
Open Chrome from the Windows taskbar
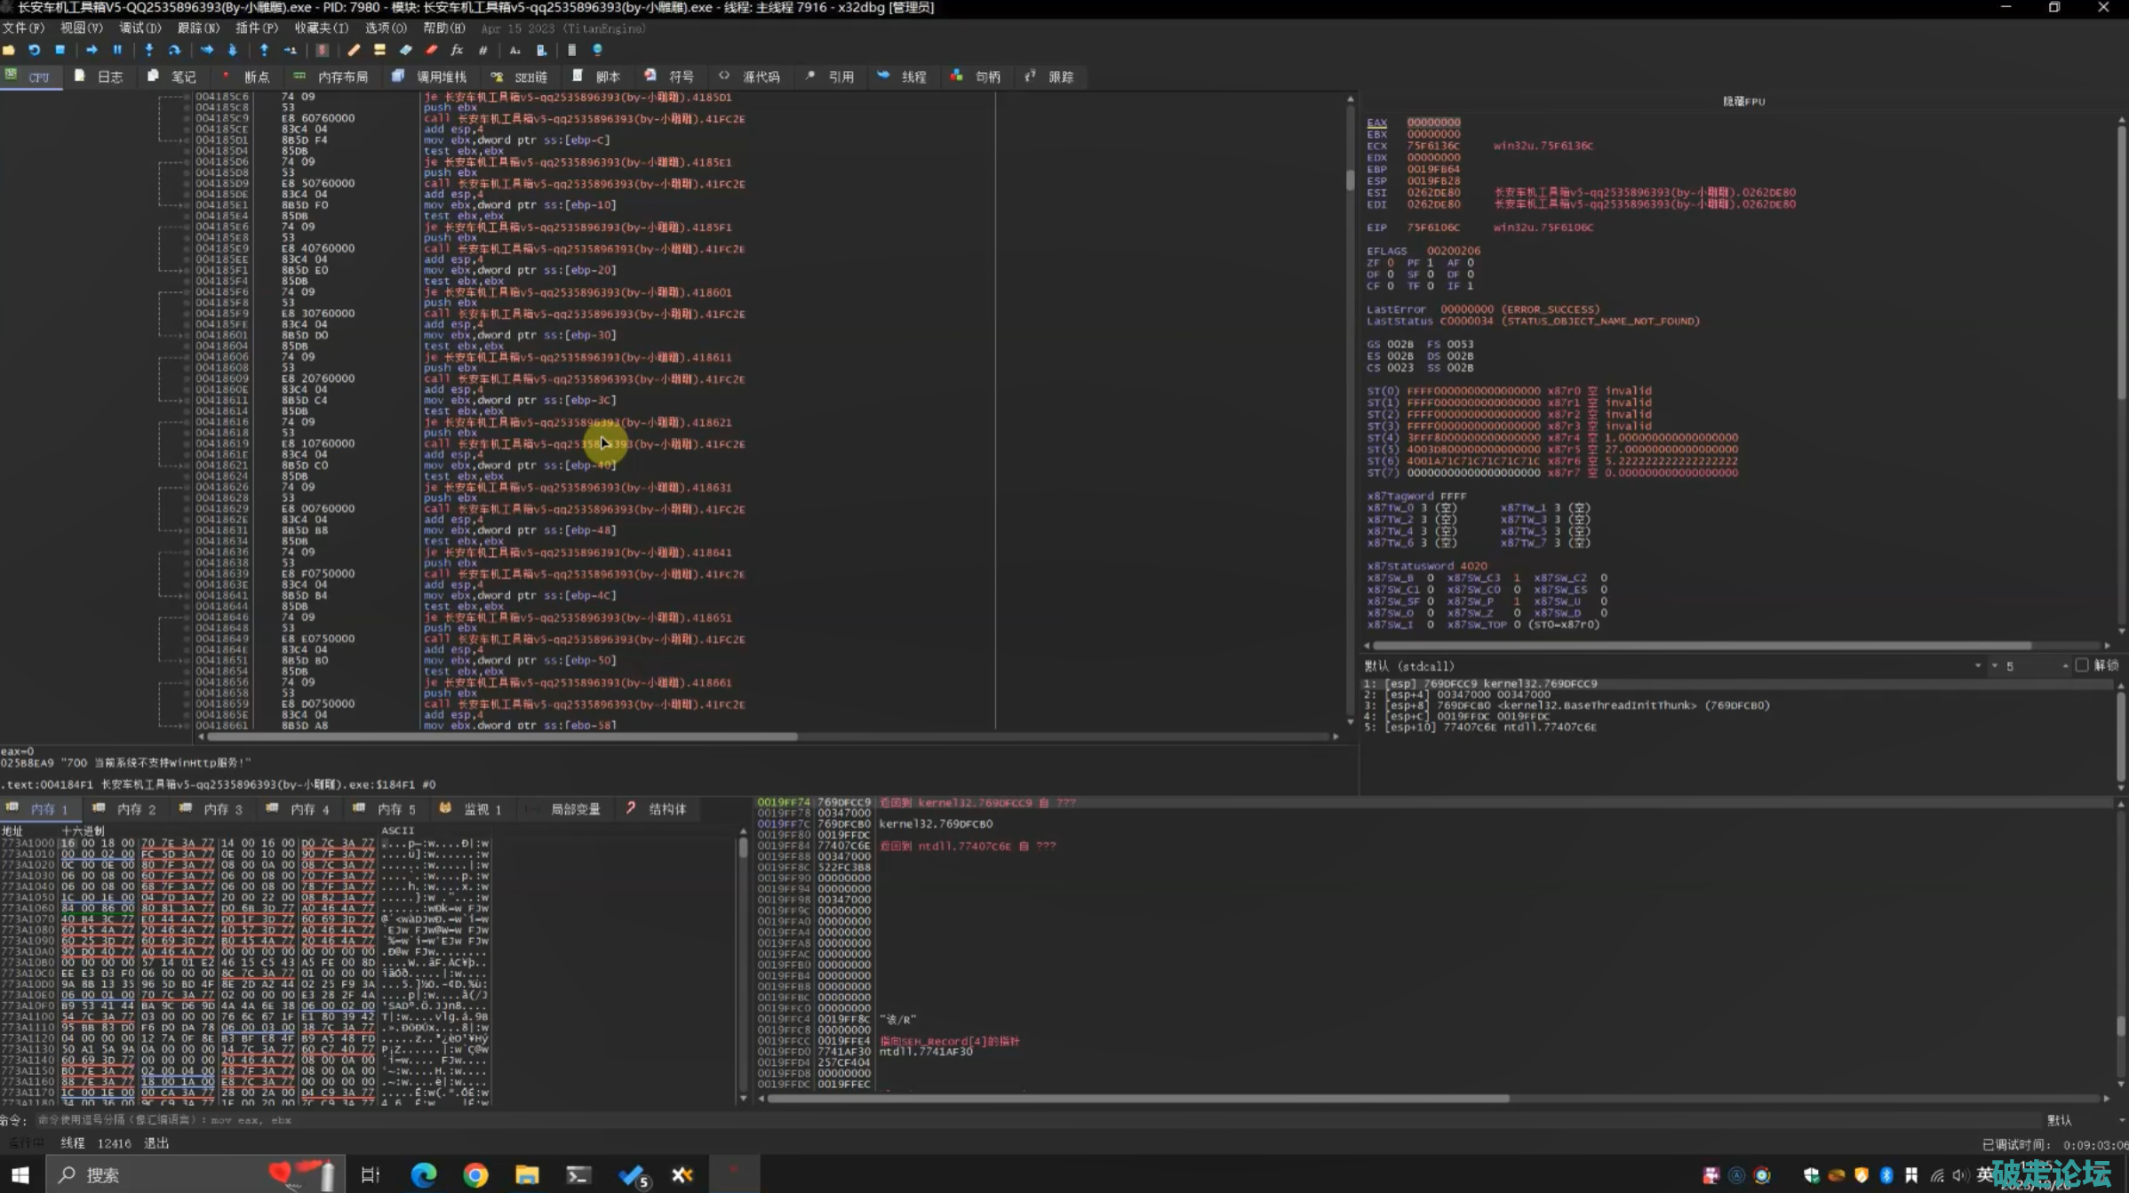pyautogui.click(x=475, y=1175)
